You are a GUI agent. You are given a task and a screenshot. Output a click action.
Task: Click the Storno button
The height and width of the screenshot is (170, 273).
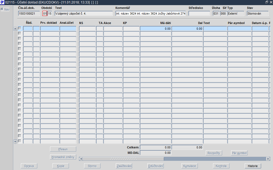pyautogui.click(x=92, y=166)
